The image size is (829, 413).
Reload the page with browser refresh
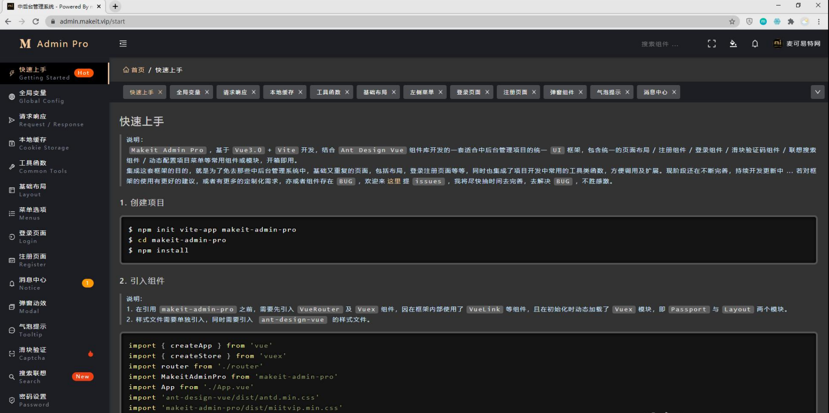[x=35, y=21]
